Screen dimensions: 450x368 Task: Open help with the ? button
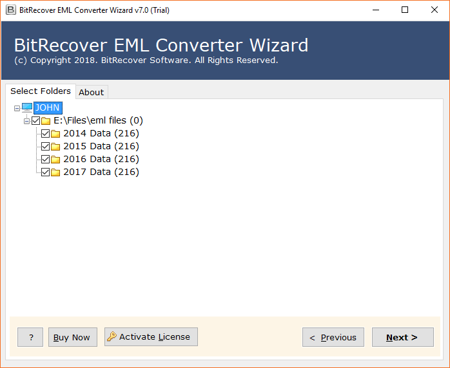30,337
